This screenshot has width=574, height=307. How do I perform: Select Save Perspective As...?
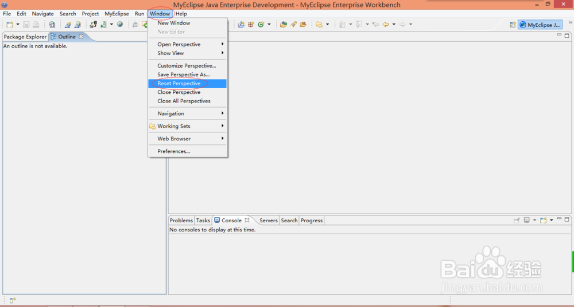(x=187, y=74)
